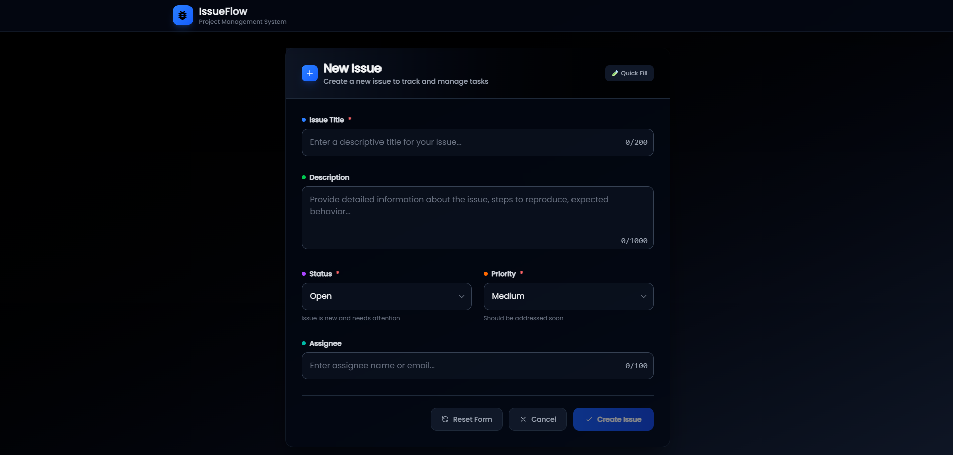Click the IssueFlow app name in header

(x=223, y=11)
